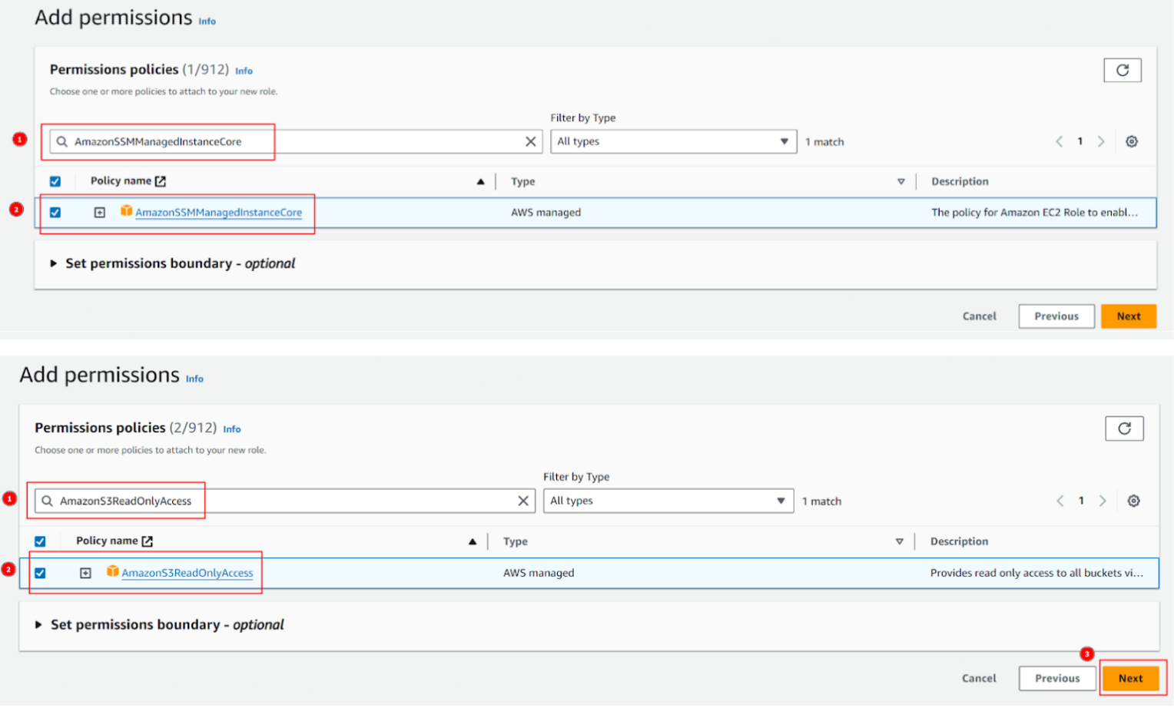Toggle the select-all checkbox in the bottom table header
Viewport: 1174px width, 708px height.
point(40,541)
